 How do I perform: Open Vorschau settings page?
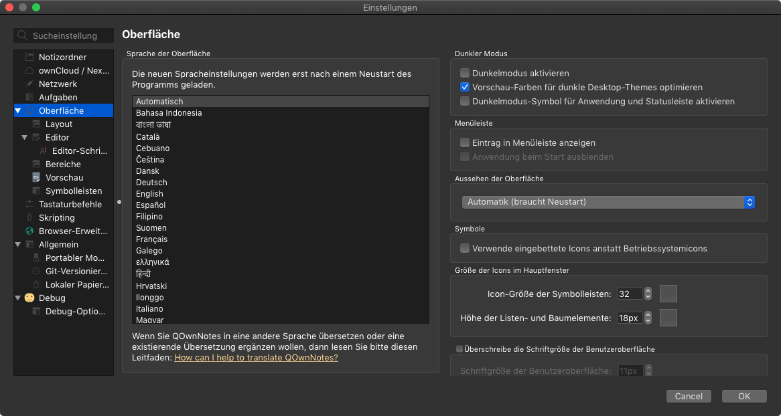pyautogui.click(x=64, y=178)
